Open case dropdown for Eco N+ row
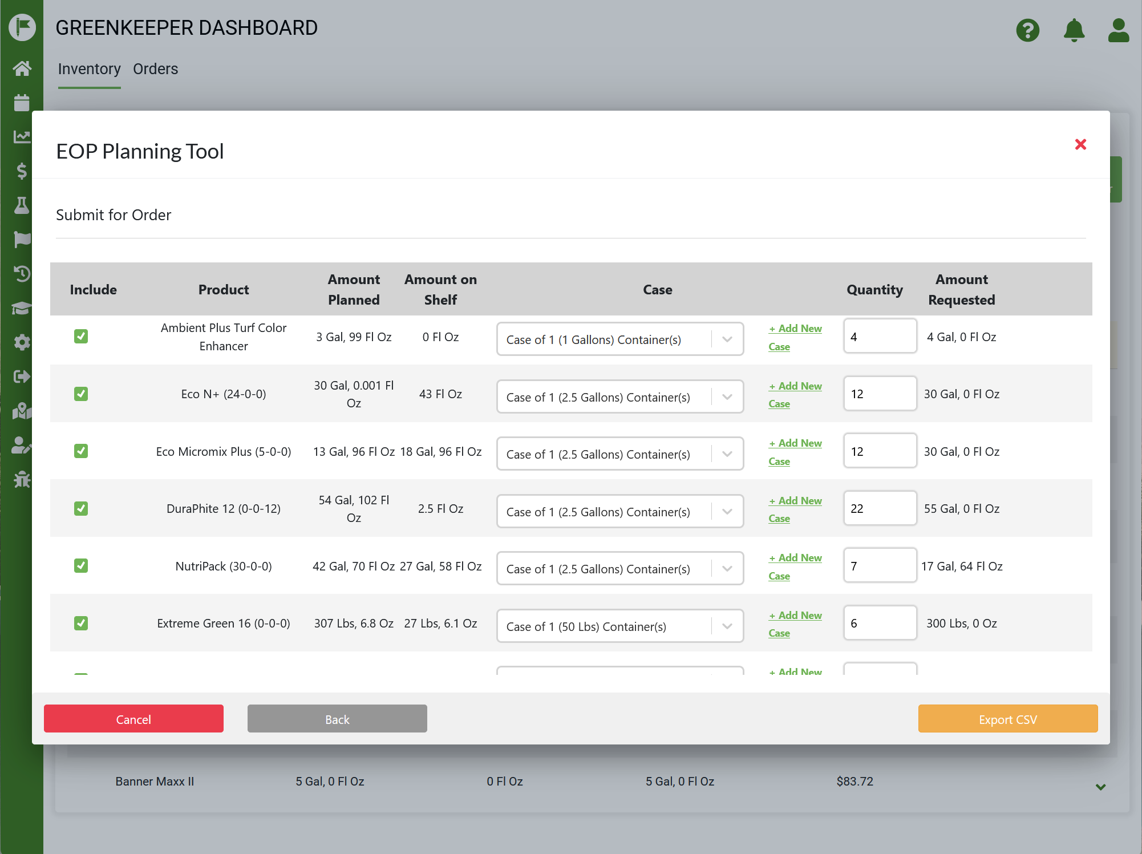The width and height of the screenshot is (1142, 854). click(620, 397)
